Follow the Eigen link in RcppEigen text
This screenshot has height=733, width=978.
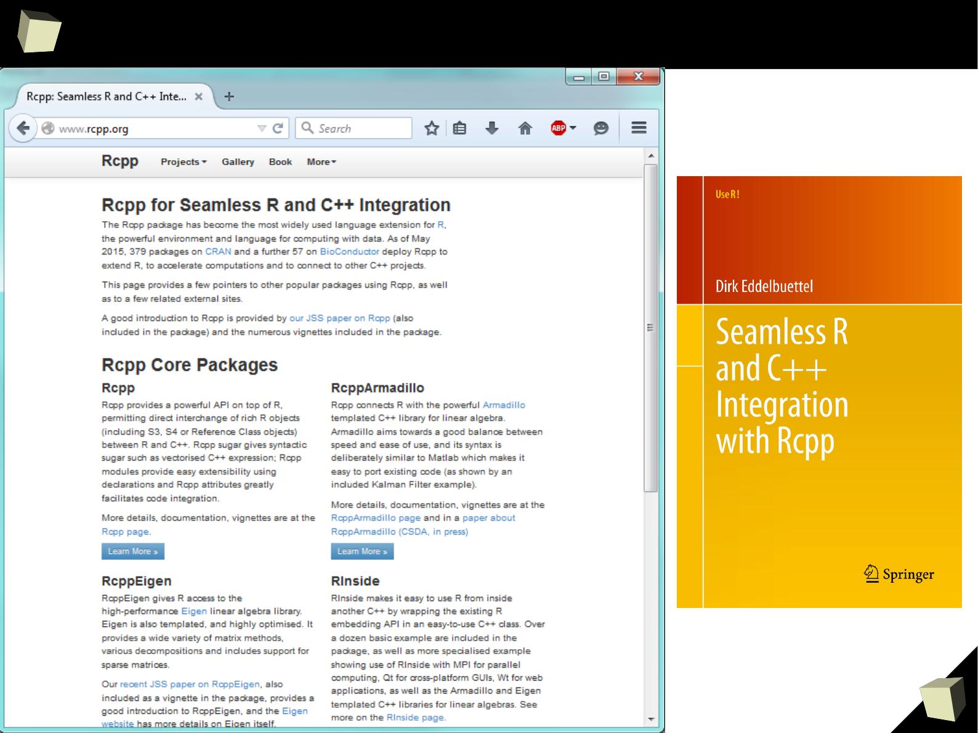point(194,611)
